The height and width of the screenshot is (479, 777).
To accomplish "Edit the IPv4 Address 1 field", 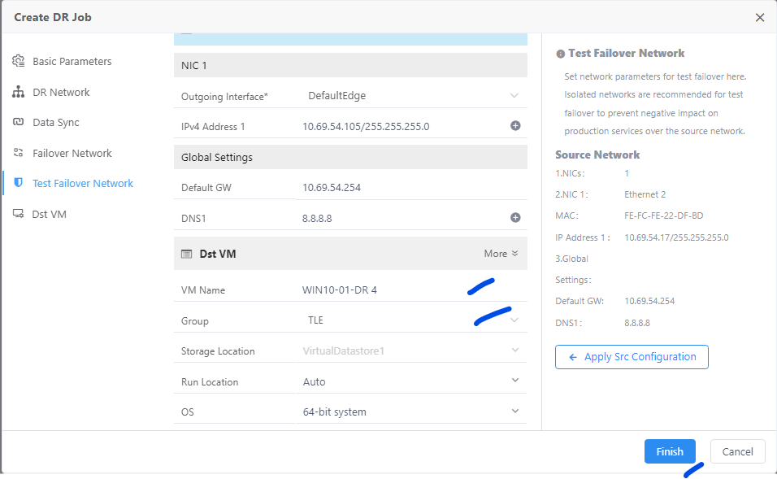I will 403,126.
